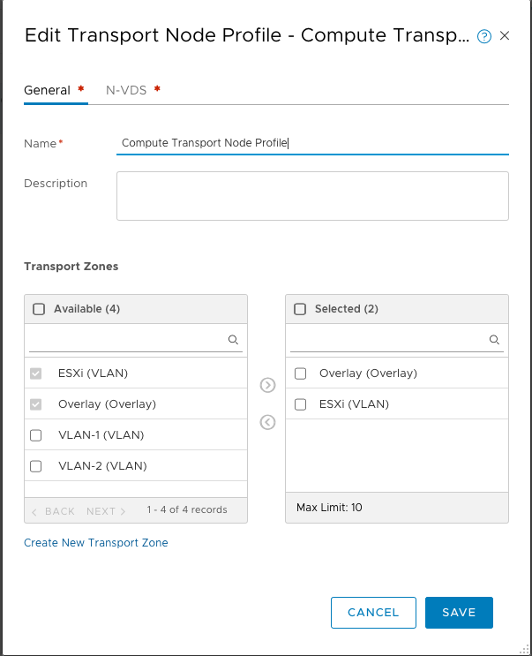The height and width of the screenshot is (656, 532).
Task: Select the General tab
Action: (47, 90)
